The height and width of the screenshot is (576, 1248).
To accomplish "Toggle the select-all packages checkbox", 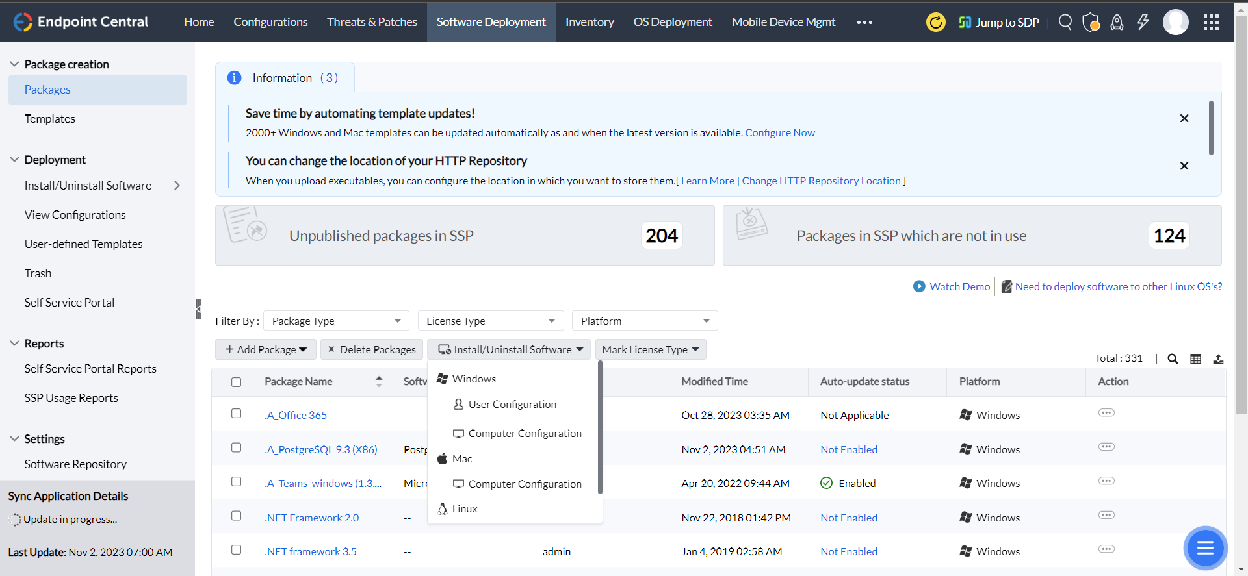I will (x=237, y=382).
